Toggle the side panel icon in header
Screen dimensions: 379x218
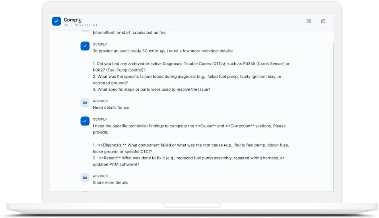[323, 21]
